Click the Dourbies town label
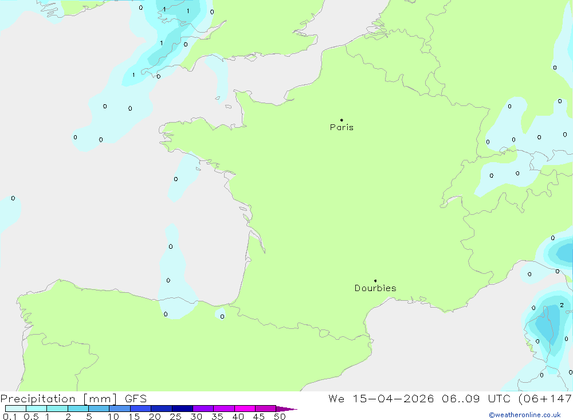 pyautogui.click(x=375, y=288)
